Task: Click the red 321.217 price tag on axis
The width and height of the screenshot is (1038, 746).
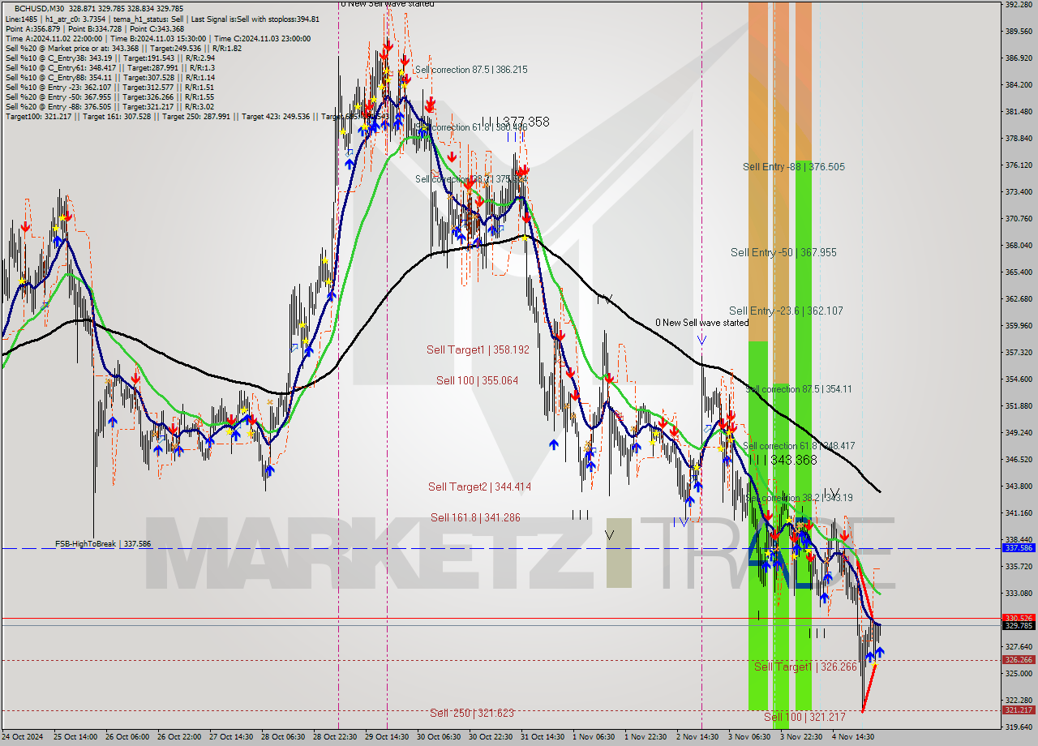Action: (1019, 710)
